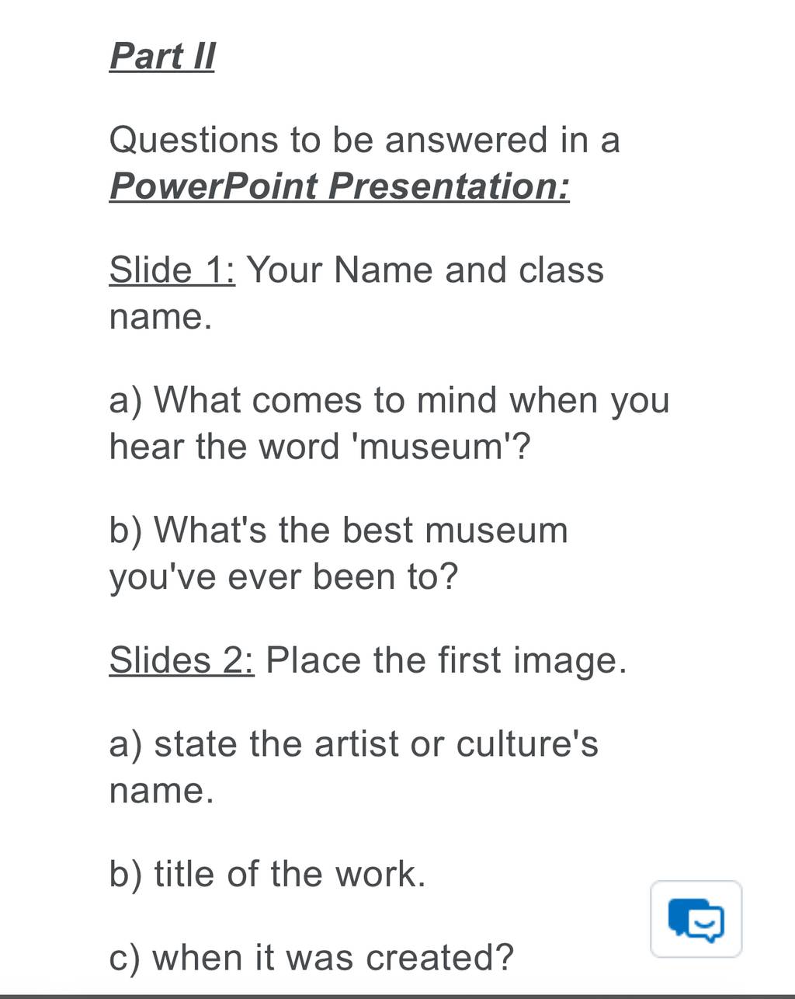The width and height of the screenshot is (795, 999).
Task: Select the line "b) What's the best museum"
Action: [x=338, y=531]
